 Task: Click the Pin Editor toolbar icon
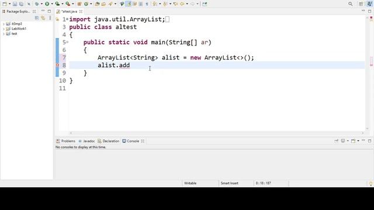coord(205,4)
